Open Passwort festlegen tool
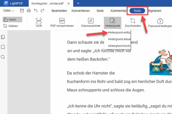 tap(160, 23)
